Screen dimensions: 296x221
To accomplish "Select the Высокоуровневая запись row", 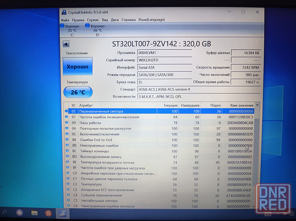I will click(160, 157).
